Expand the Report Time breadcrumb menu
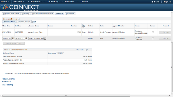The width and height of the screenshot is (173, 97). pyautogui.click(x=70, y=2)
